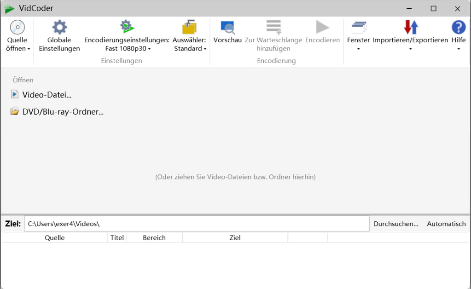
Task: Open Globale Einstellungen gear icon
Action: click(59, 27)
